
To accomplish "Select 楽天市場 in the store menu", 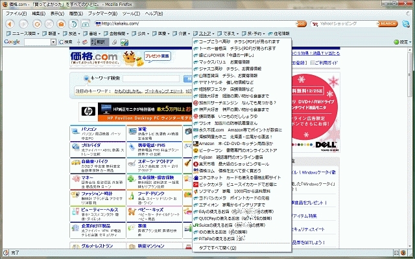I will pyautogui.click(x=242, y=164).
